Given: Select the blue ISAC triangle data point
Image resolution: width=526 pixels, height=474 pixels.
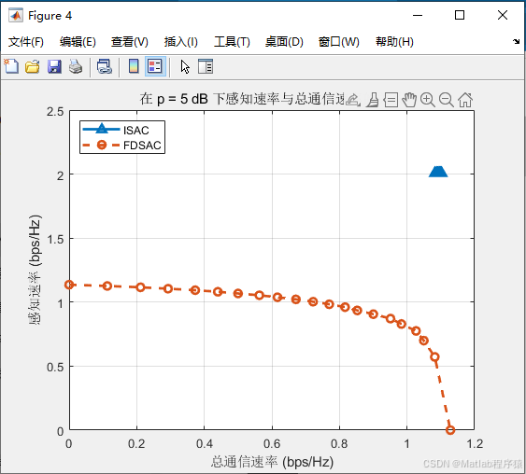Looking at the screenshot, I should 438,171.
